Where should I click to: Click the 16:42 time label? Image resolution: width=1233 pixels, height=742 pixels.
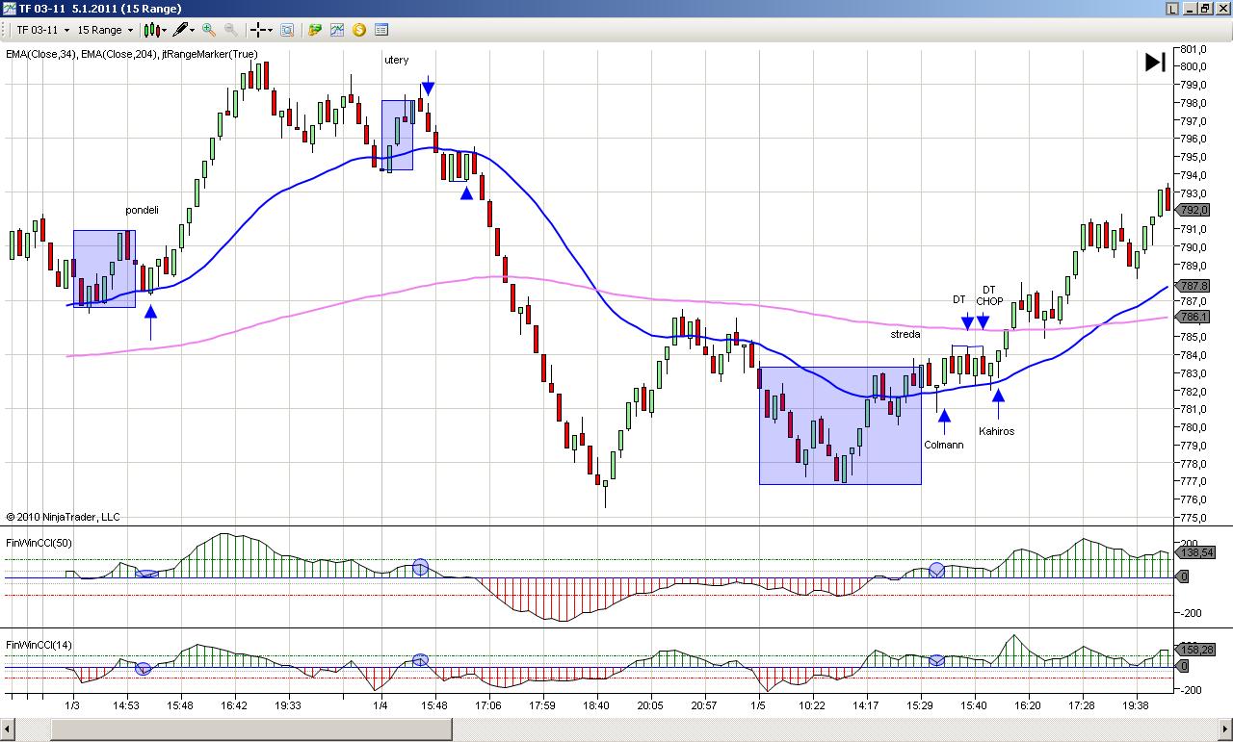click(x=234, y=705)
